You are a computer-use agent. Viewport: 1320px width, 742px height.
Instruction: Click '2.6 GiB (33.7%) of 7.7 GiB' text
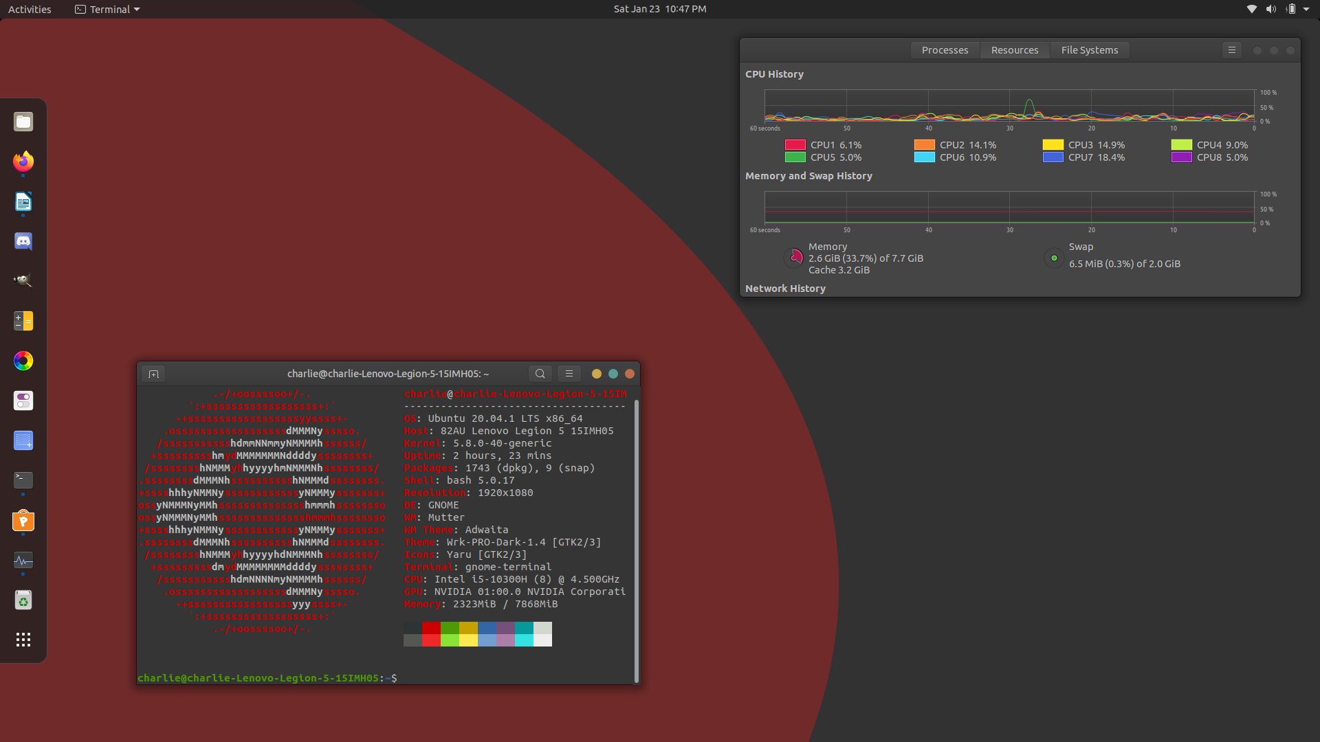pos(866,258)
